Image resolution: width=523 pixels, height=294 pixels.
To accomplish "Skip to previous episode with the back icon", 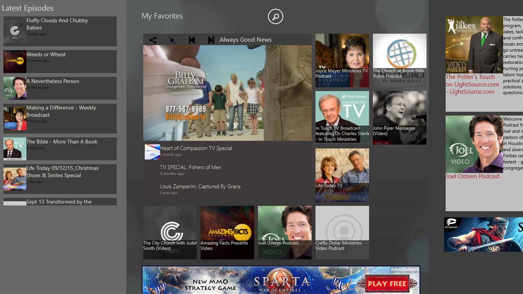I will (192, 40).
